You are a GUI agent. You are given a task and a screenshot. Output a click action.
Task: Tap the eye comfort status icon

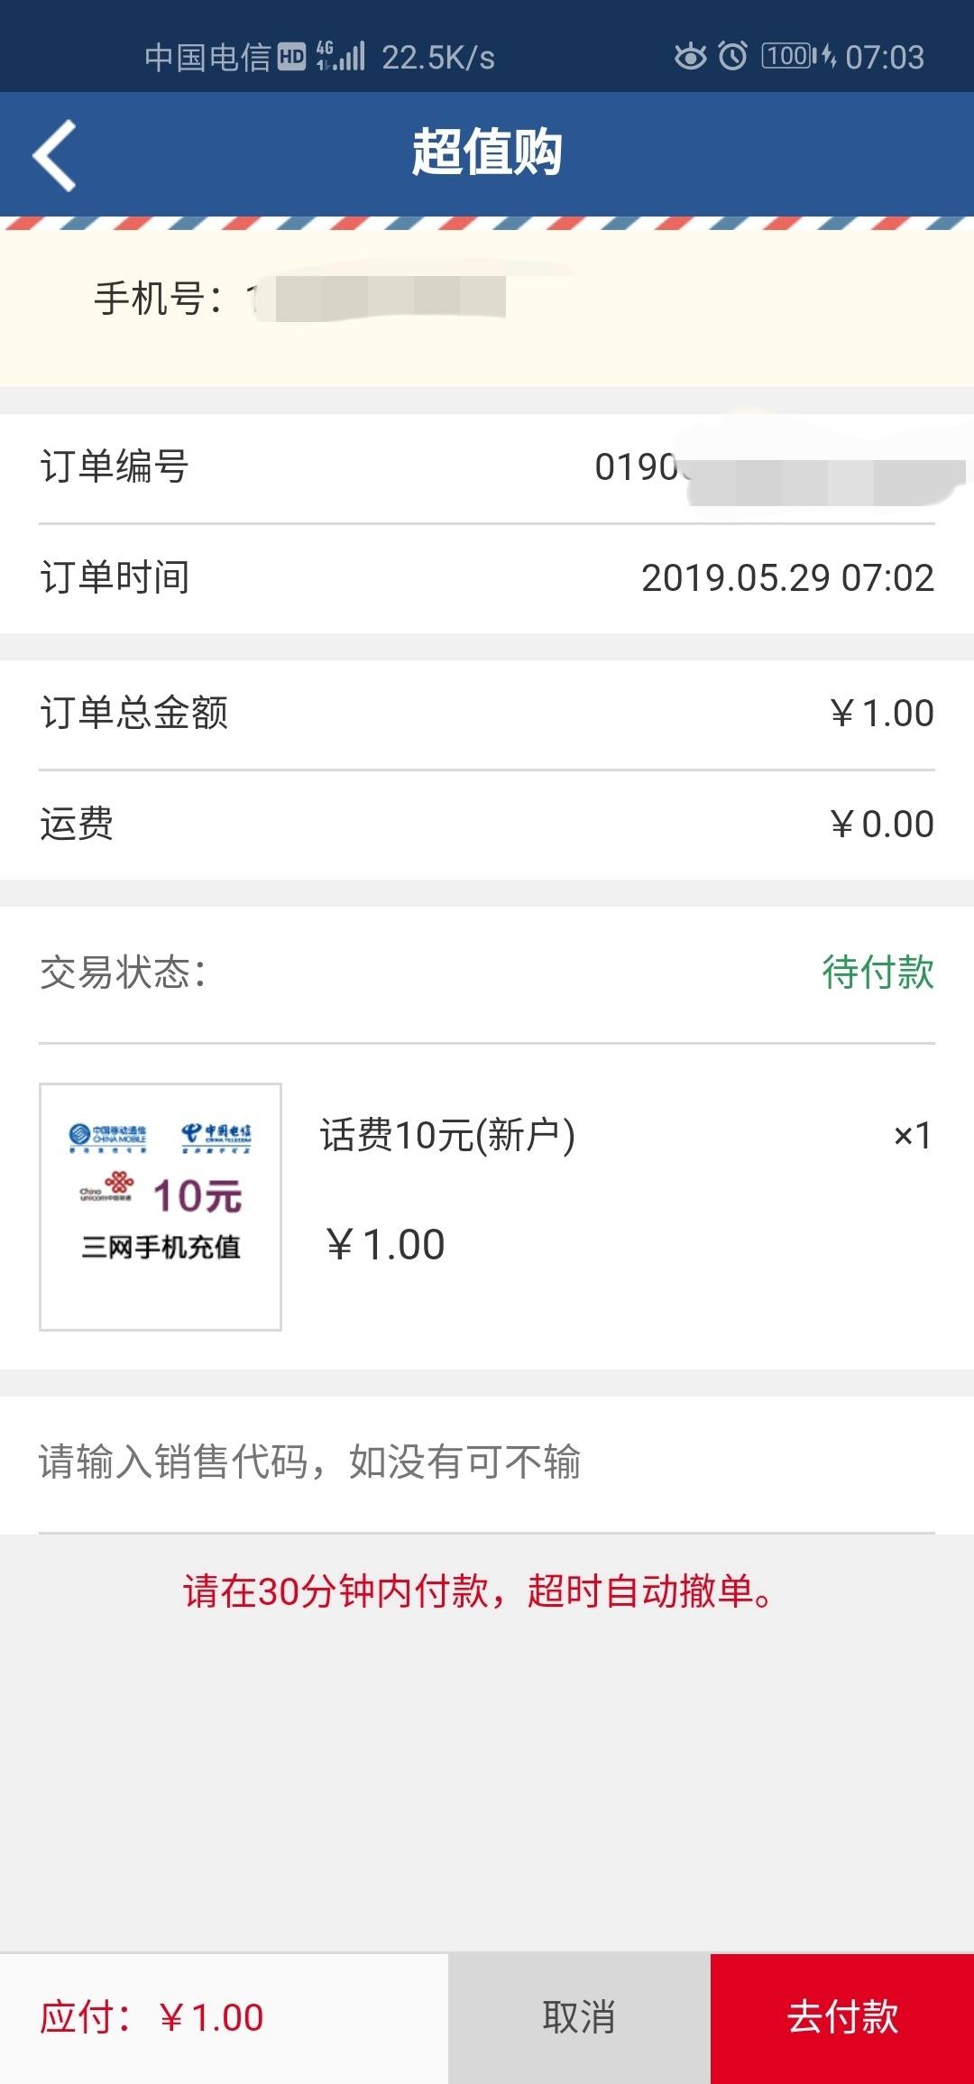tap(691, 57)
